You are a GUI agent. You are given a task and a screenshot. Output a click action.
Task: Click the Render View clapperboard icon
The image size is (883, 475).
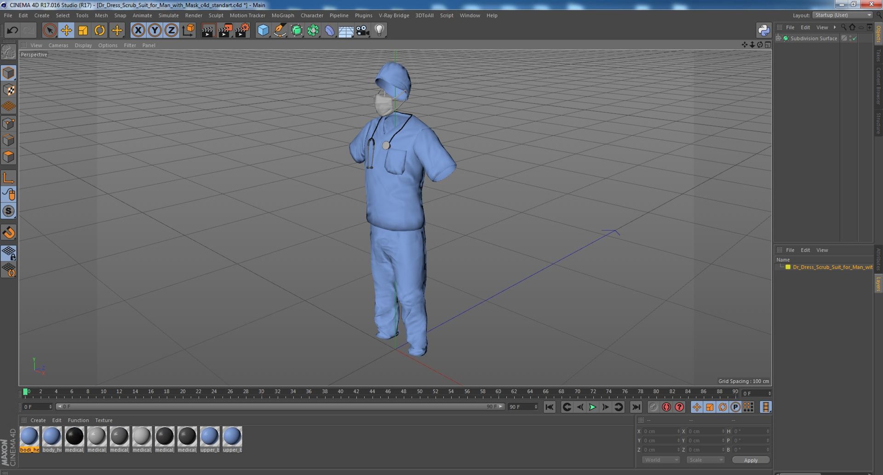(208, 30)
